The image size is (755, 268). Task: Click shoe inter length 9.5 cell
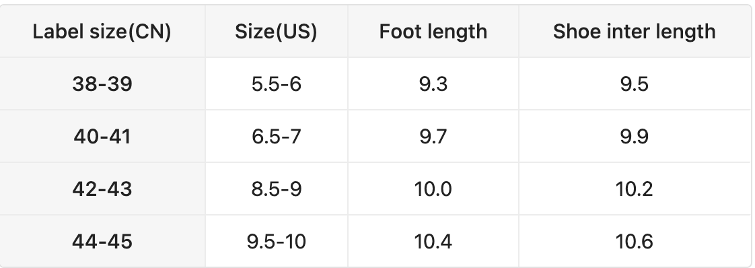[635, 84]
